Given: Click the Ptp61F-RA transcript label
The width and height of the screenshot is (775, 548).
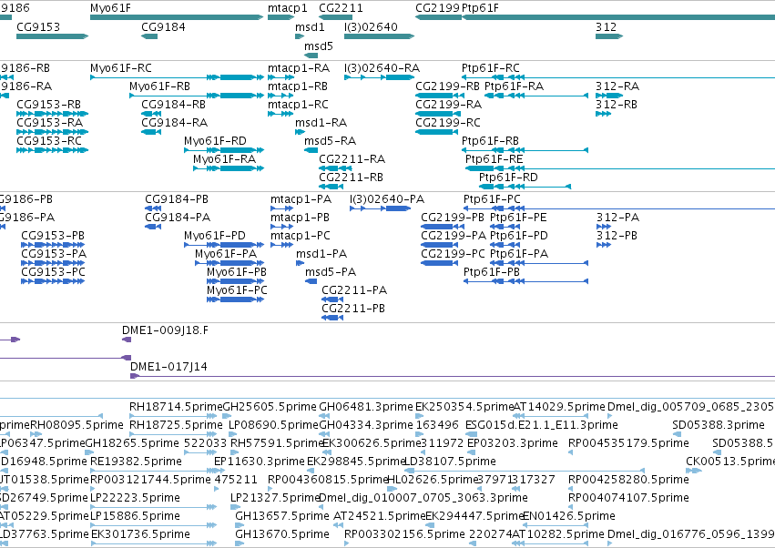Looking at the screenshot, I should [x=514, y=86].
